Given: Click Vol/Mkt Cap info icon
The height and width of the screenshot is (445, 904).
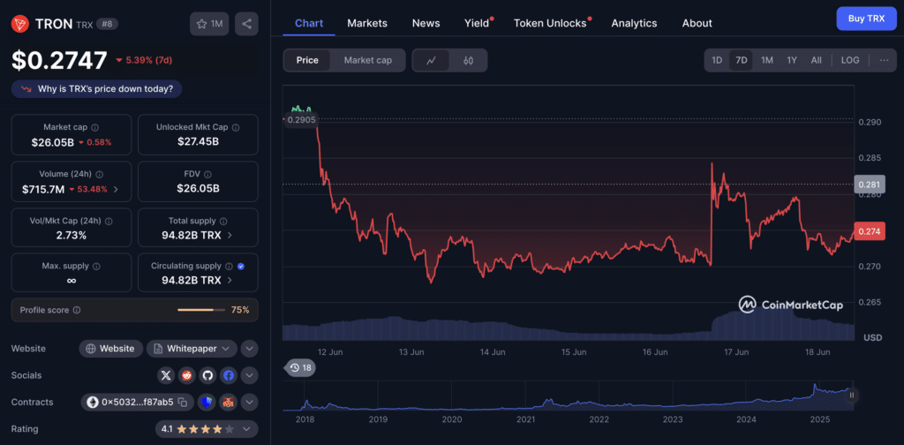Looking at the screenshot, I should click(x=109, y=221).
